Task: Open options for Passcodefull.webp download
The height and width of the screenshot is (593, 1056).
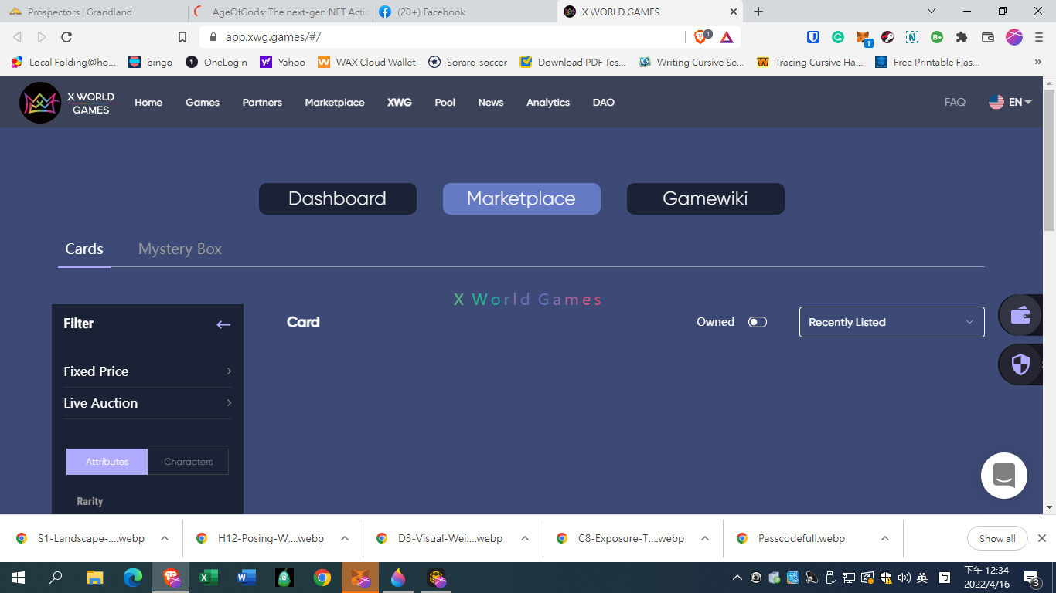Action: (885, 538)
